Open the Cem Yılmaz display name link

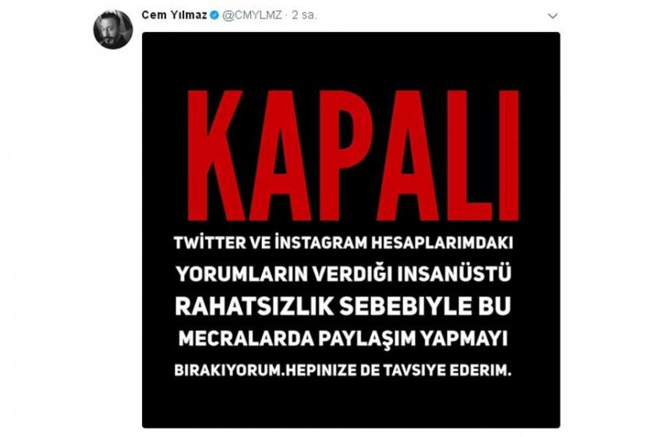(x=174, y=15)
